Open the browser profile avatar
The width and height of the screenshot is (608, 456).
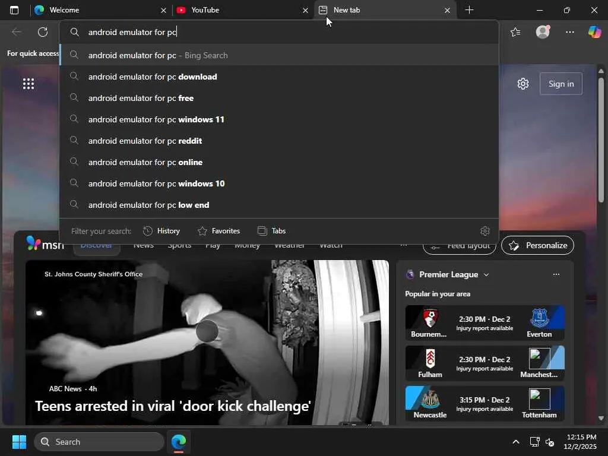pos(543,32)
